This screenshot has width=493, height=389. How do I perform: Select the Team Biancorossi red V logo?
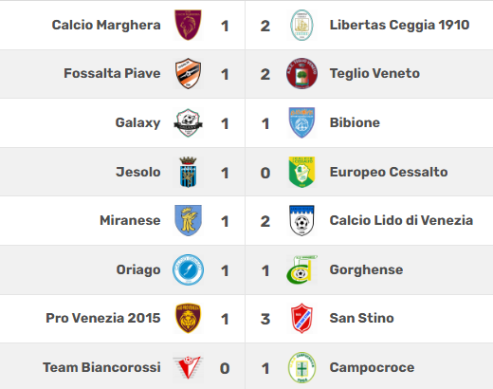(187, 367)
